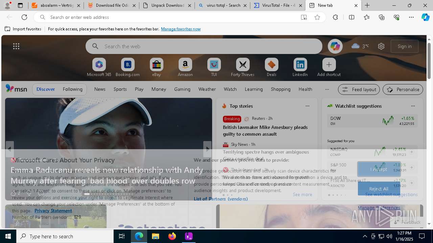
Task: Open TUI shortcut
Action: point(214,67)
